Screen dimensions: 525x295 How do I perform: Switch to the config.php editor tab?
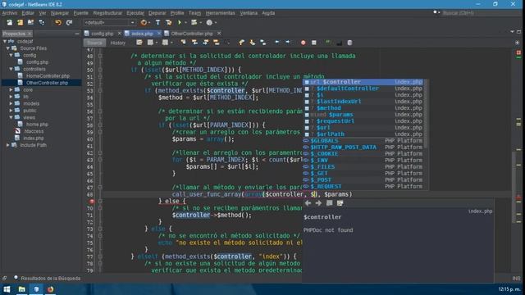point(102,34)
